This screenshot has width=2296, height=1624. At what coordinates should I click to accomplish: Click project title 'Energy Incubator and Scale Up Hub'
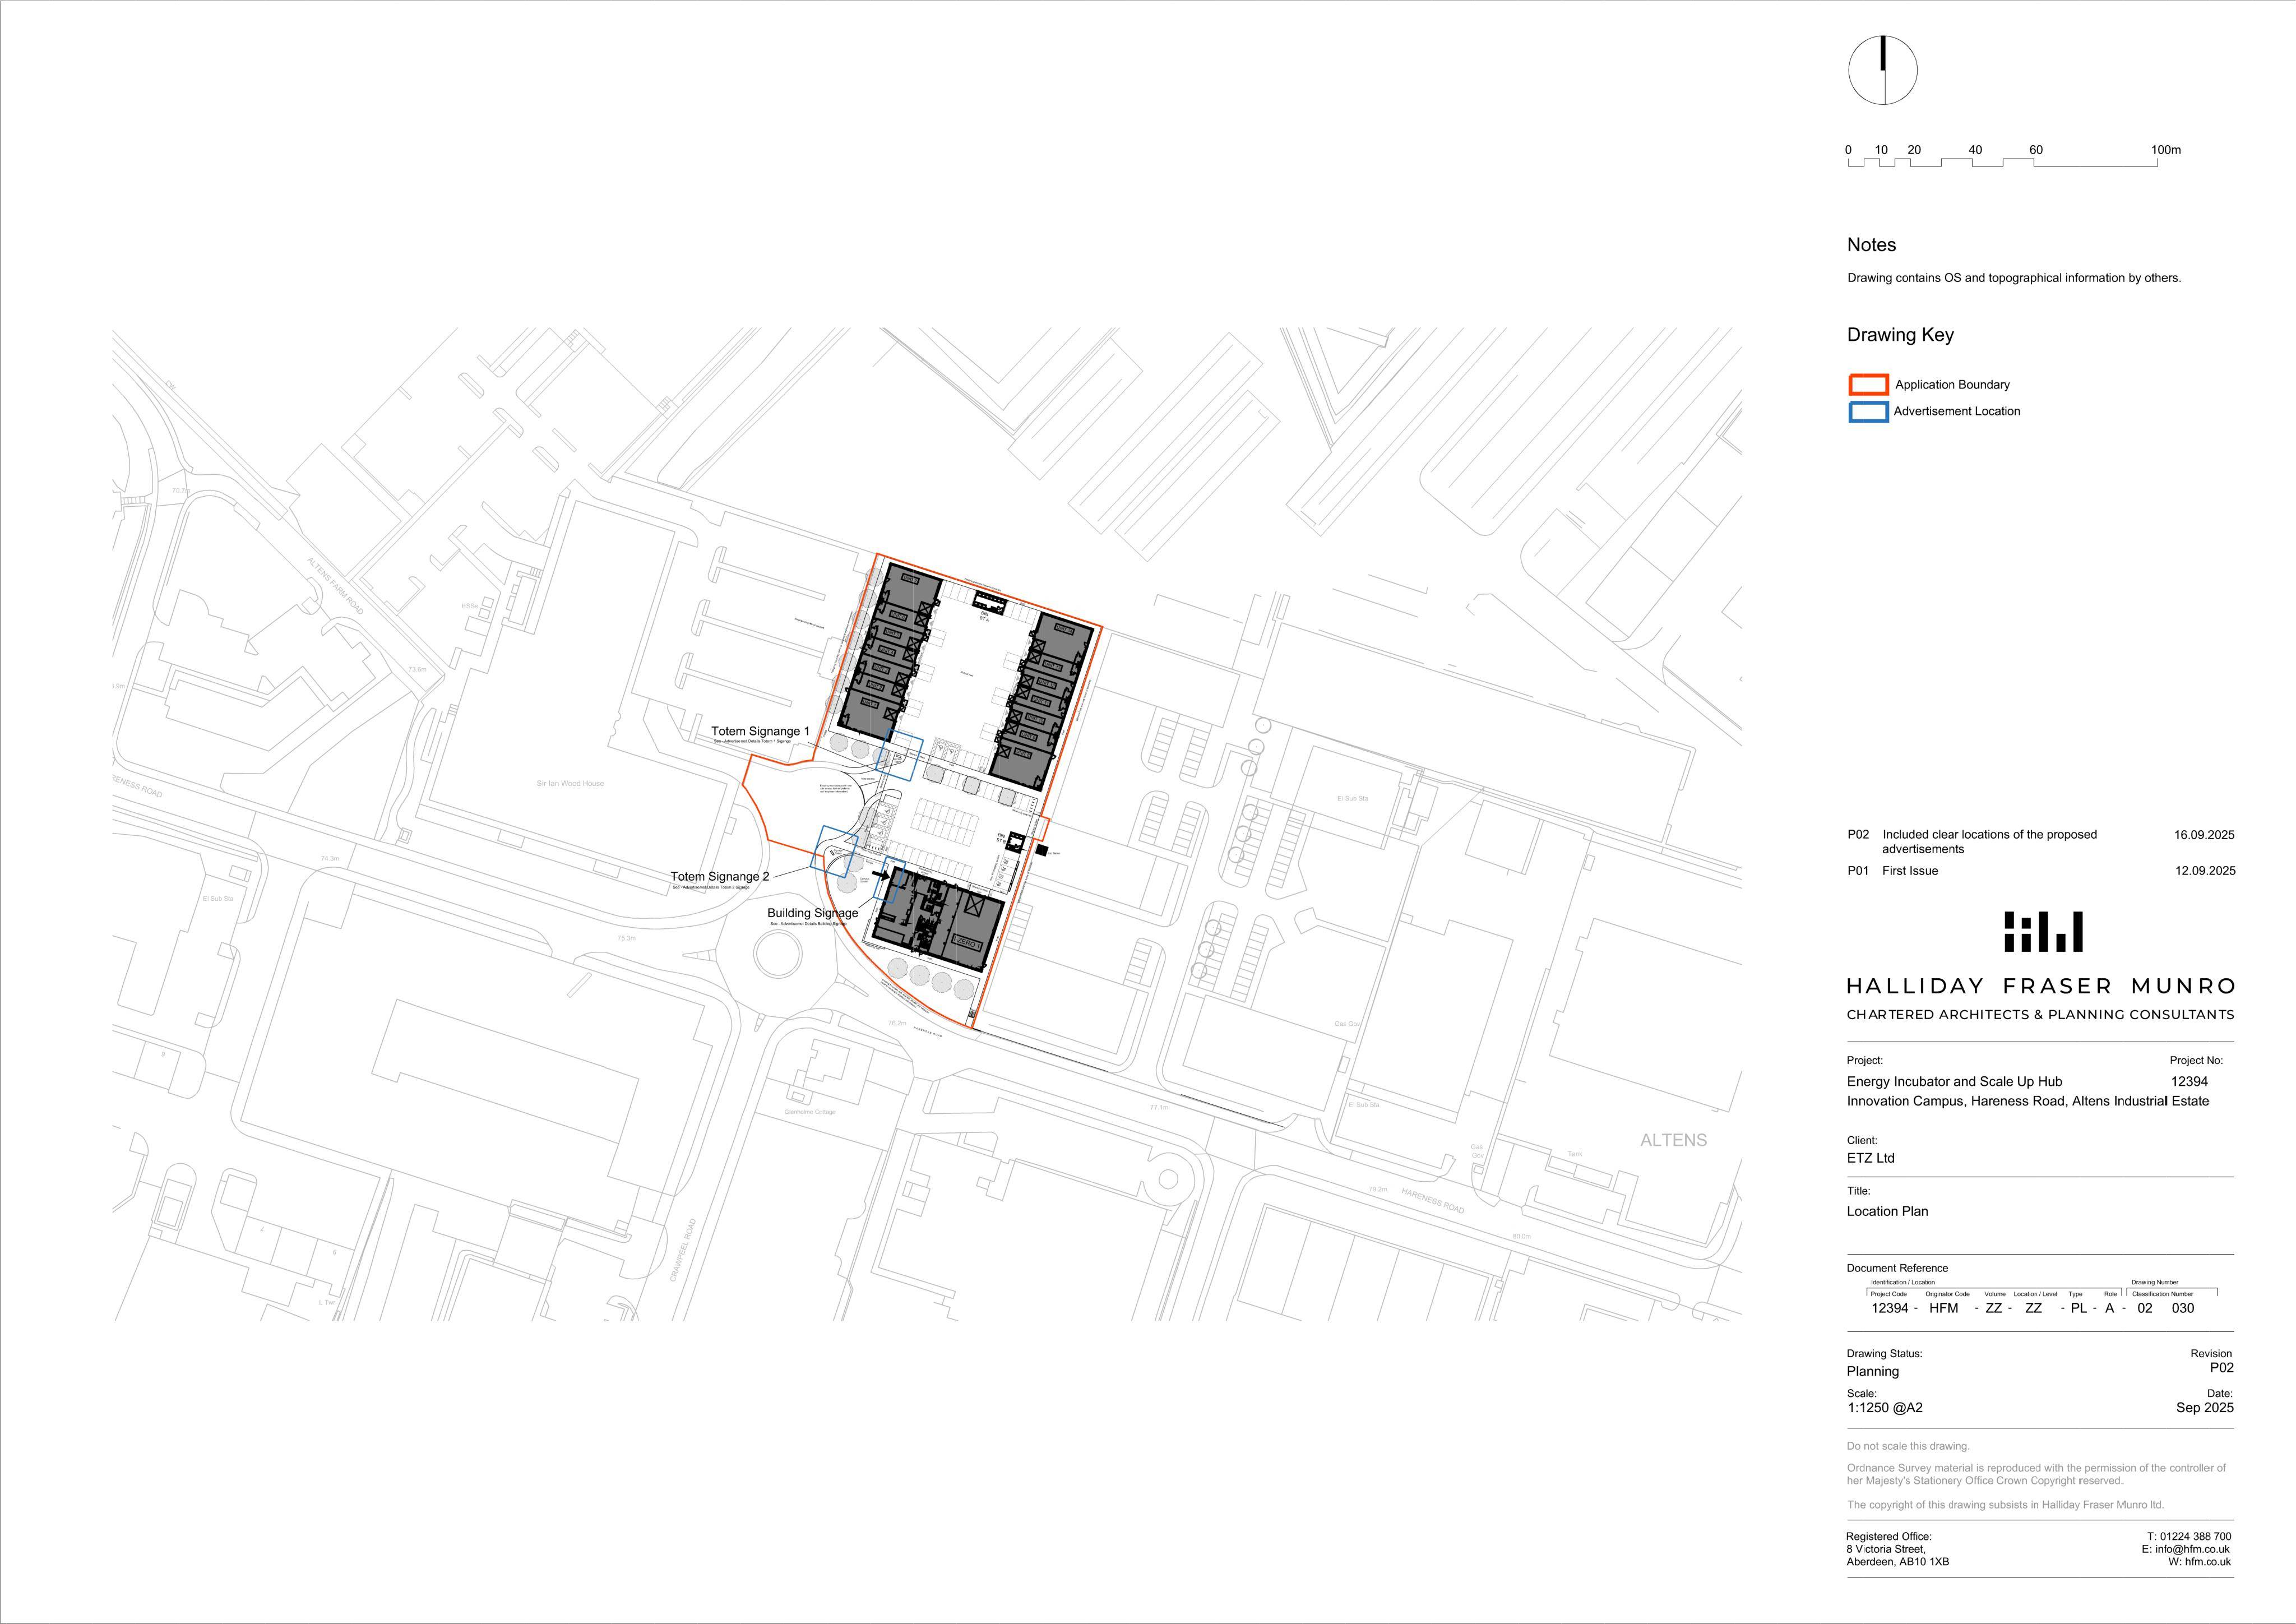click(1954, 1081)
